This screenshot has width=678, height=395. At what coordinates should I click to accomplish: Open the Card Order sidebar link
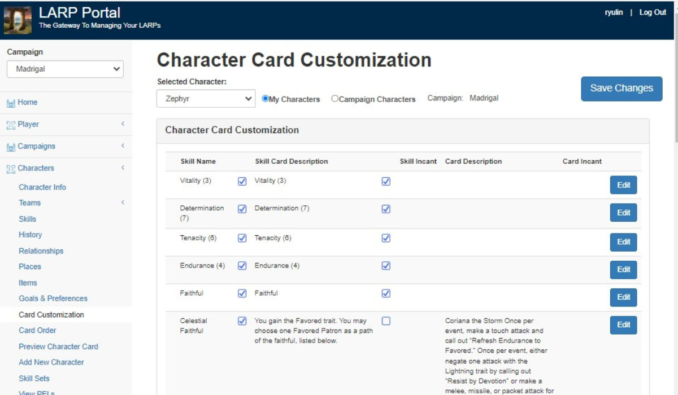(x=37, y=331)
